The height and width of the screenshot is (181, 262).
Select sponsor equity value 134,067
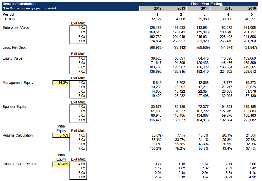tap(202, 115)
